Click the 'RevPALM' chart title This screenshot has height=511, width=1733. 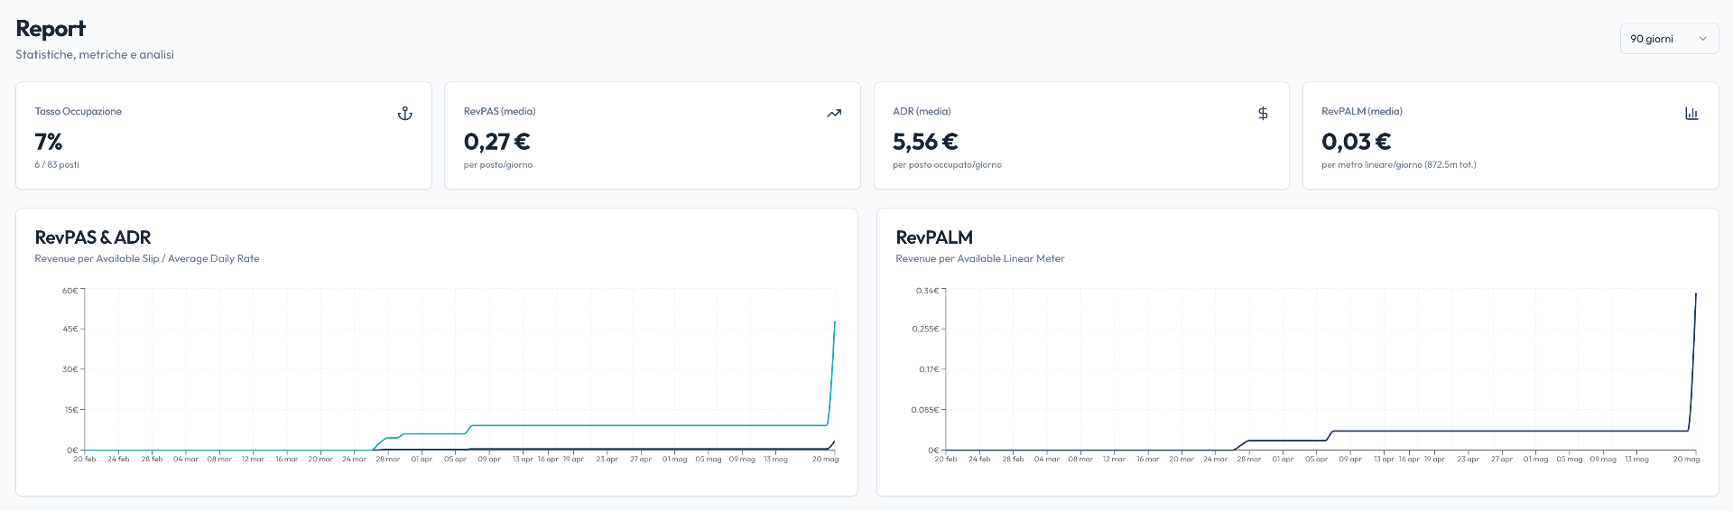[x=934, y=237]
